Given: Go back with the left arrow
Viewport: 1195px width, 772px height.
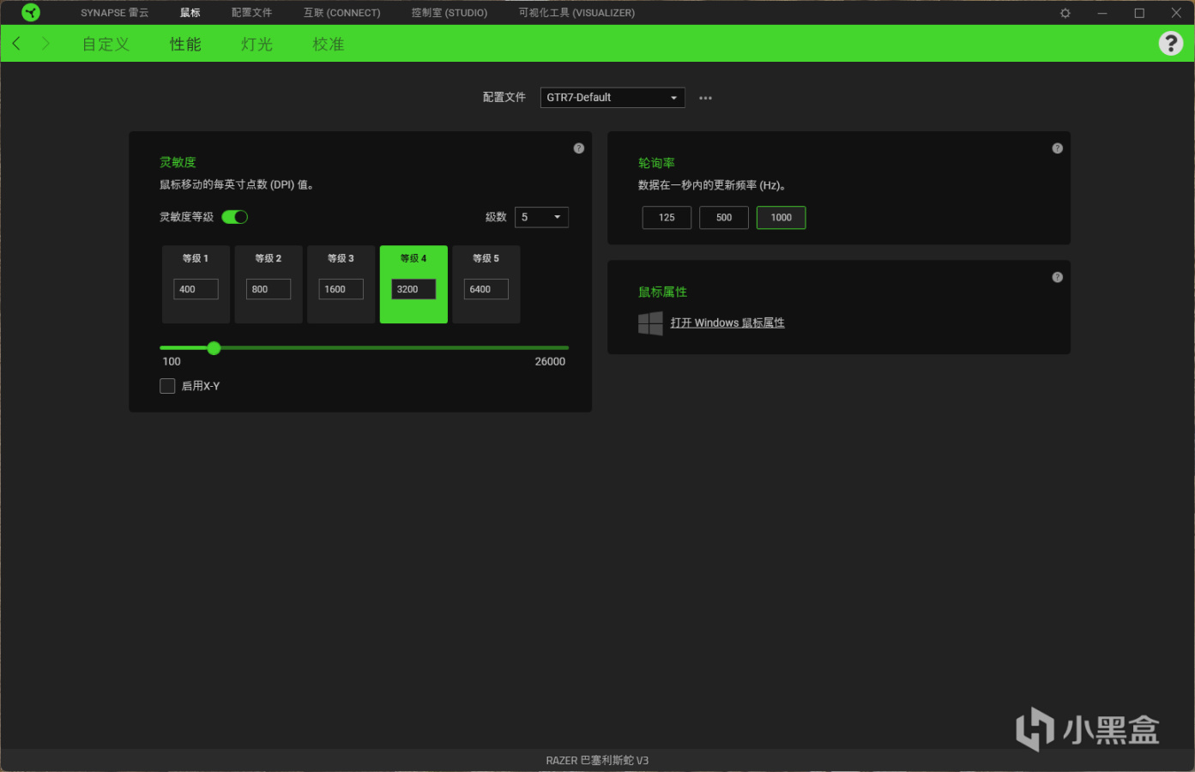Looking at the screenshot, I should [x=16, y=43].
